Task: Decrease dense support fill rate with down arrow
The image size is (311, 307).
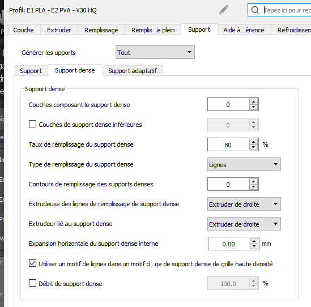Action: pyautogui.click(x=253, y=147)
